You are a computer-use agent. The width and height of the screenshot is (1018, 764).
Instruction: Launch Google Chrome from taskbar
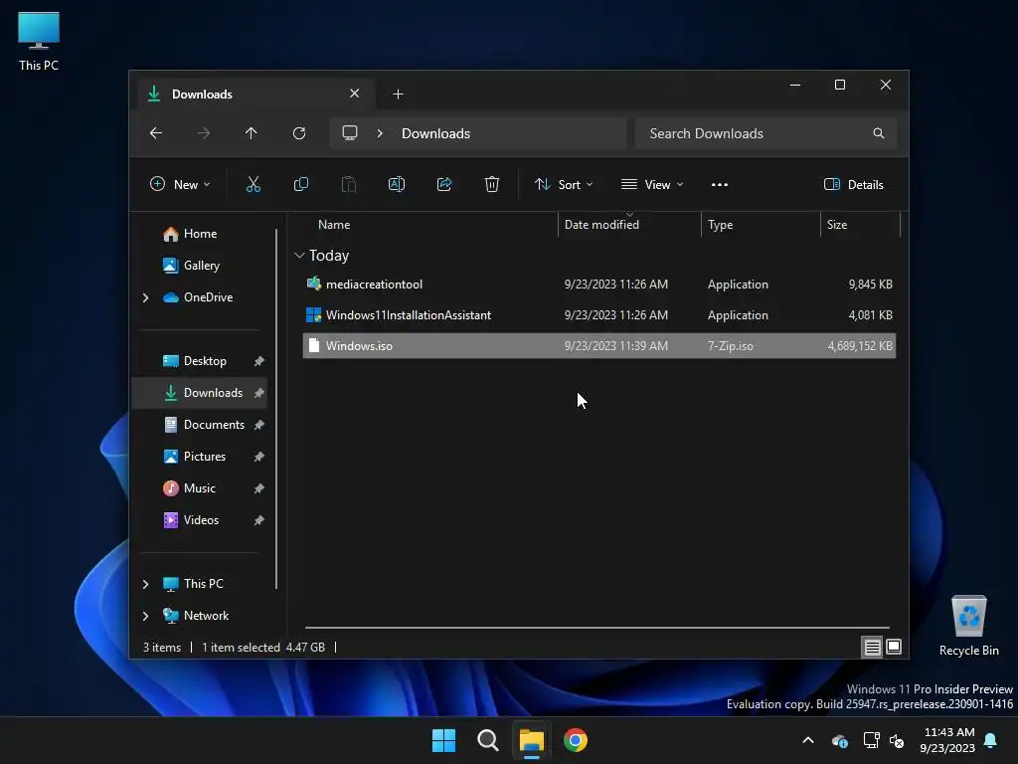tap(576, 740)
